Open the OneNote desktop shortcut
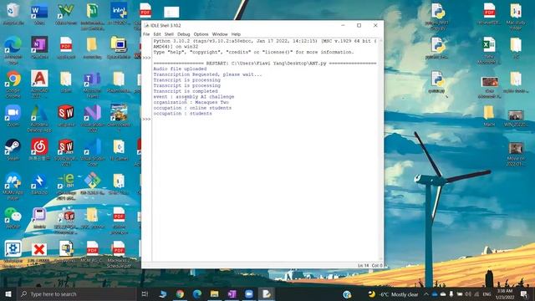 tap(39, 48)
